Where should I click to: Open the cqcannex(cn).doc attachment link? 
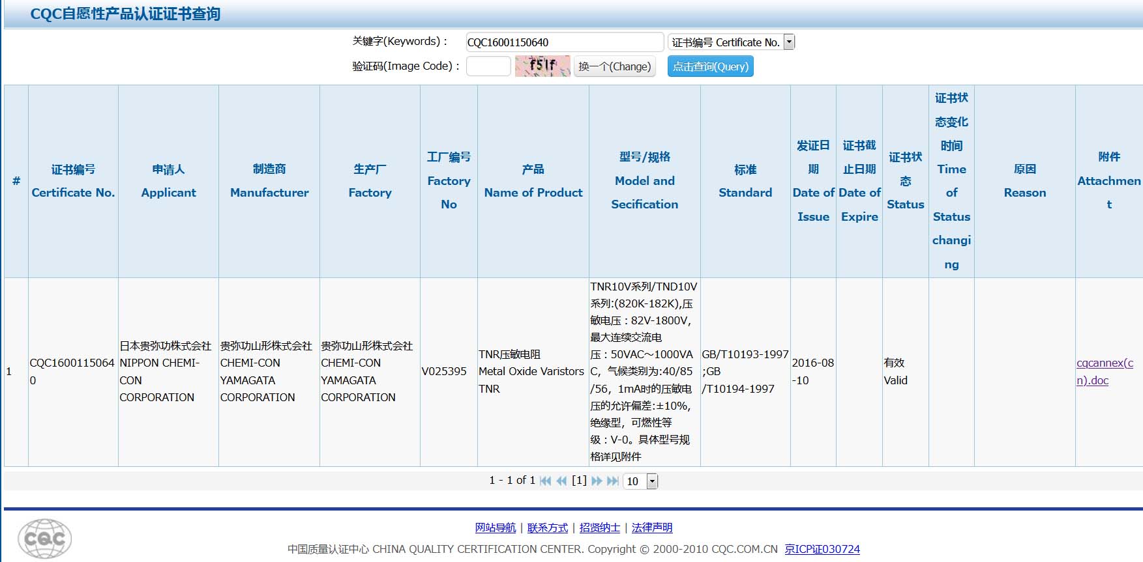(x=1105, y=372)
